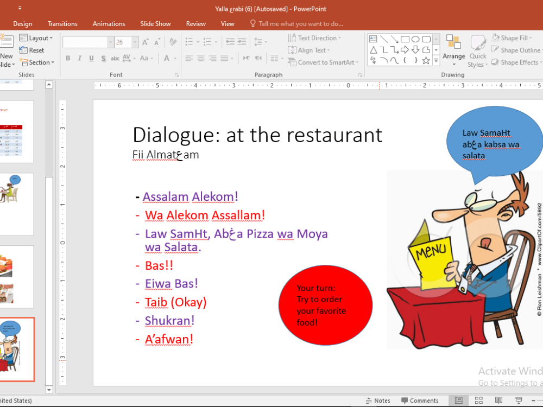Viewport: 543px width, 407px height.
Task: Open the Comments pane
Action: tap(420, 400)
